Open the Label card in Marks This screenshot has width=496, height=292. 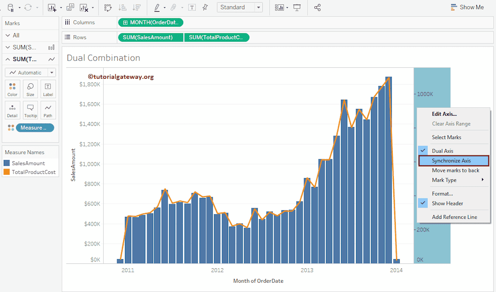[48, 89]
